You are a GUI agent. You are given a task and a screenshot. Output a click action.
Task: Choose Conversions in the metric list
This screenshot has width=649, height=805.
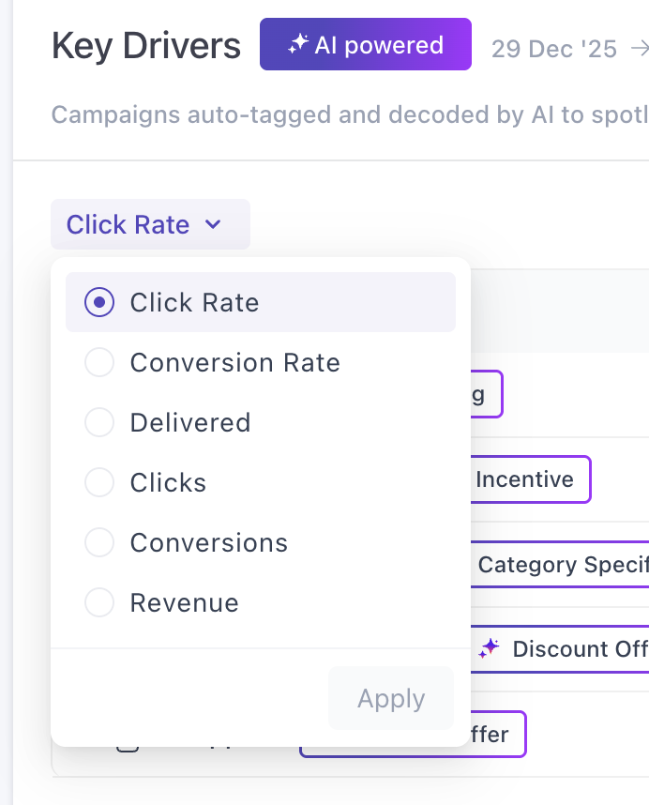pos(99,542)
